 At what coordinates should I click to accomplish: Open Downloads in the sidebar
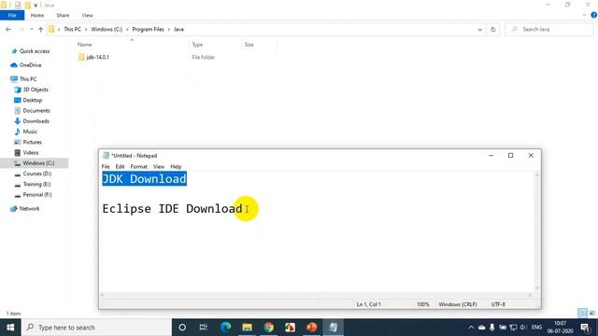[x=32, y=121]
